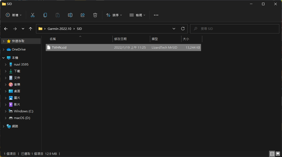The height and width of the screenshot is (157, 282).
Task: Click the 搜尋 SID search field
Action: tap(235, 29)
